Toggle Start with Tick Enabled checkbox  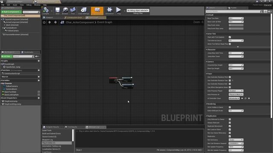pyautogui.click(x=230, y=37)
